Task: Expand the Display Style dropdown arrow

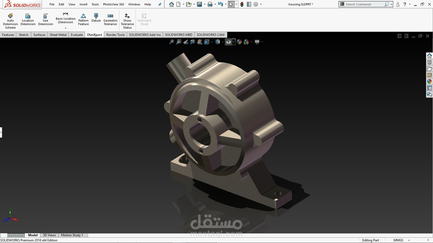Action: (223, 42)
